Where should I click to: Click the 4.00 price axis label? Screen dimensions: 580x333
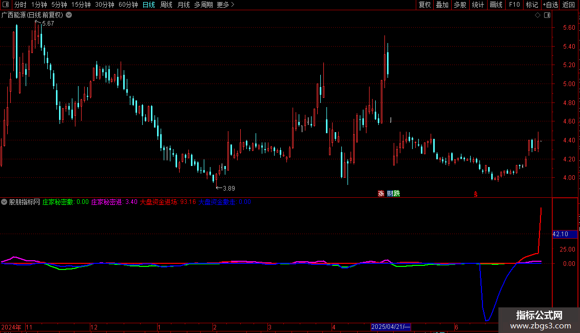pos(569,178)
